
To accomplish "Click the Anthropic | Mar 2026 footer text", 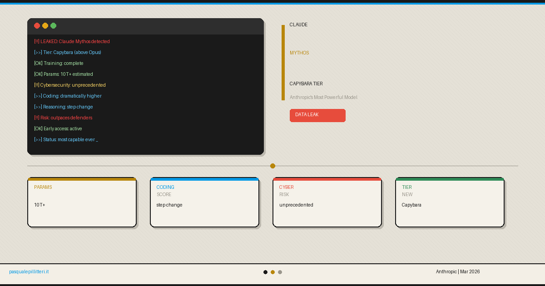I will (x=457, y=272).
